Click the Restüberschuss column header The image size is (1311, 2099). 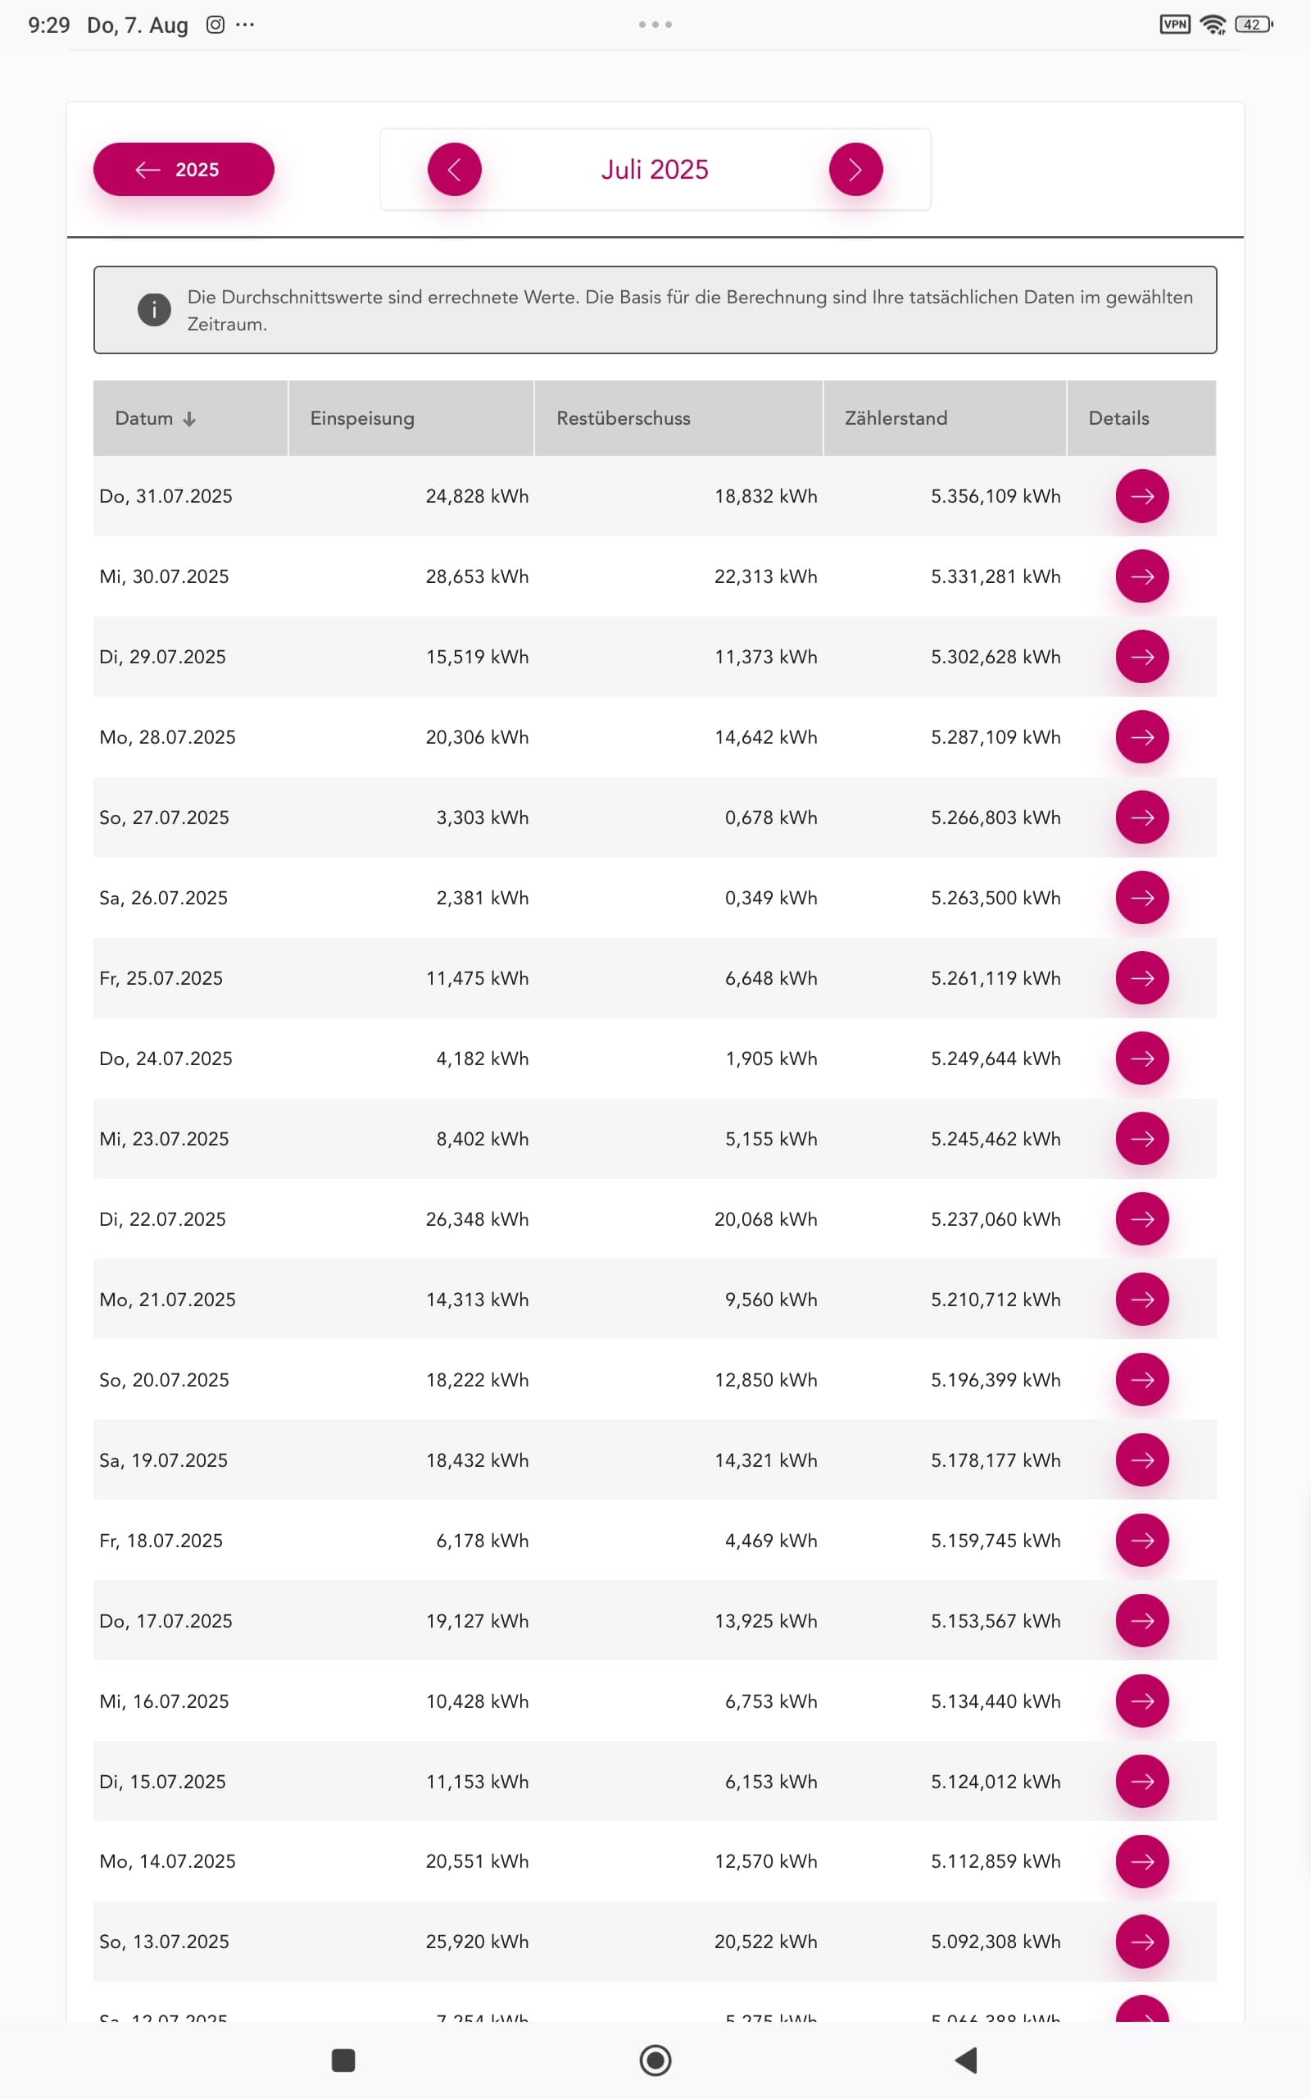624,418
